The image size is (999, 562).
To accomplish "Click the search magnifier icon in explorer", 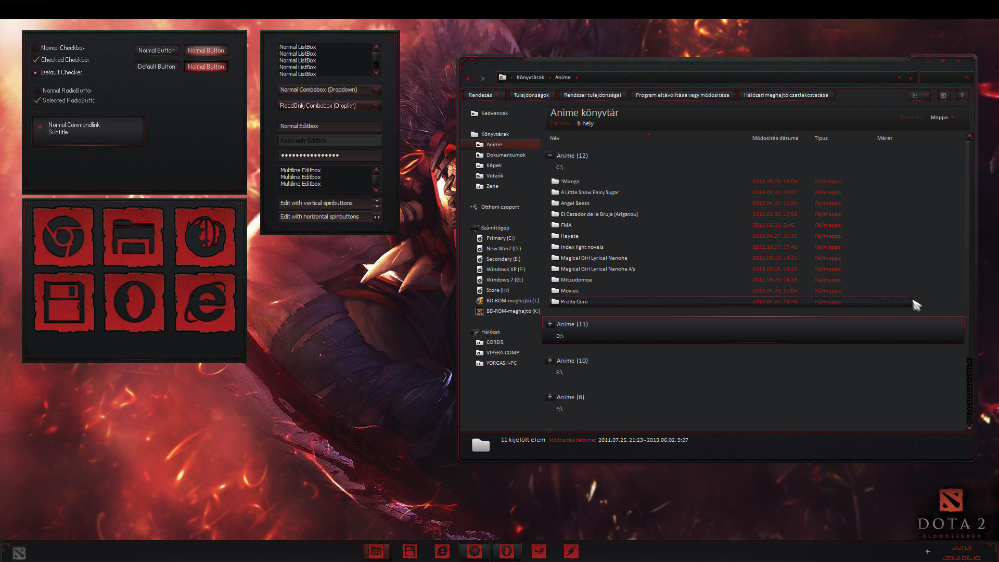I will coord(966,78).
